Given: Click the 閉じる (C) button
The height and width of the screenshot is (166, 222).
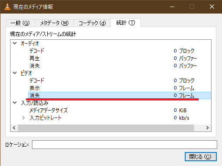Looking at the screenshot, I should pyautogui.click(x=201, y=156).
